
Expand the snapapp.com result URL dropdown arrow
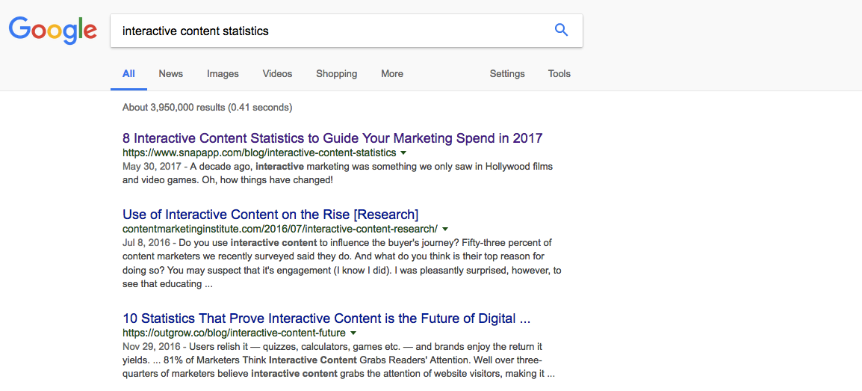coord(403,153)
